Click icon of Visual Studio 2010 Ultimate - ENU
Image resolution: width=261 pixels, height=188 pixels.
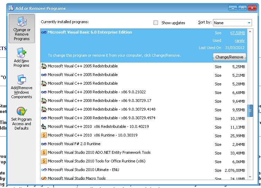(44, 170)
